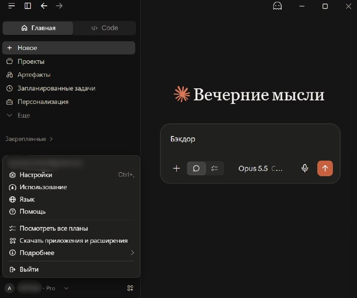Open Проекты in the sidebar
357x298 pixels.
(69, 62)
